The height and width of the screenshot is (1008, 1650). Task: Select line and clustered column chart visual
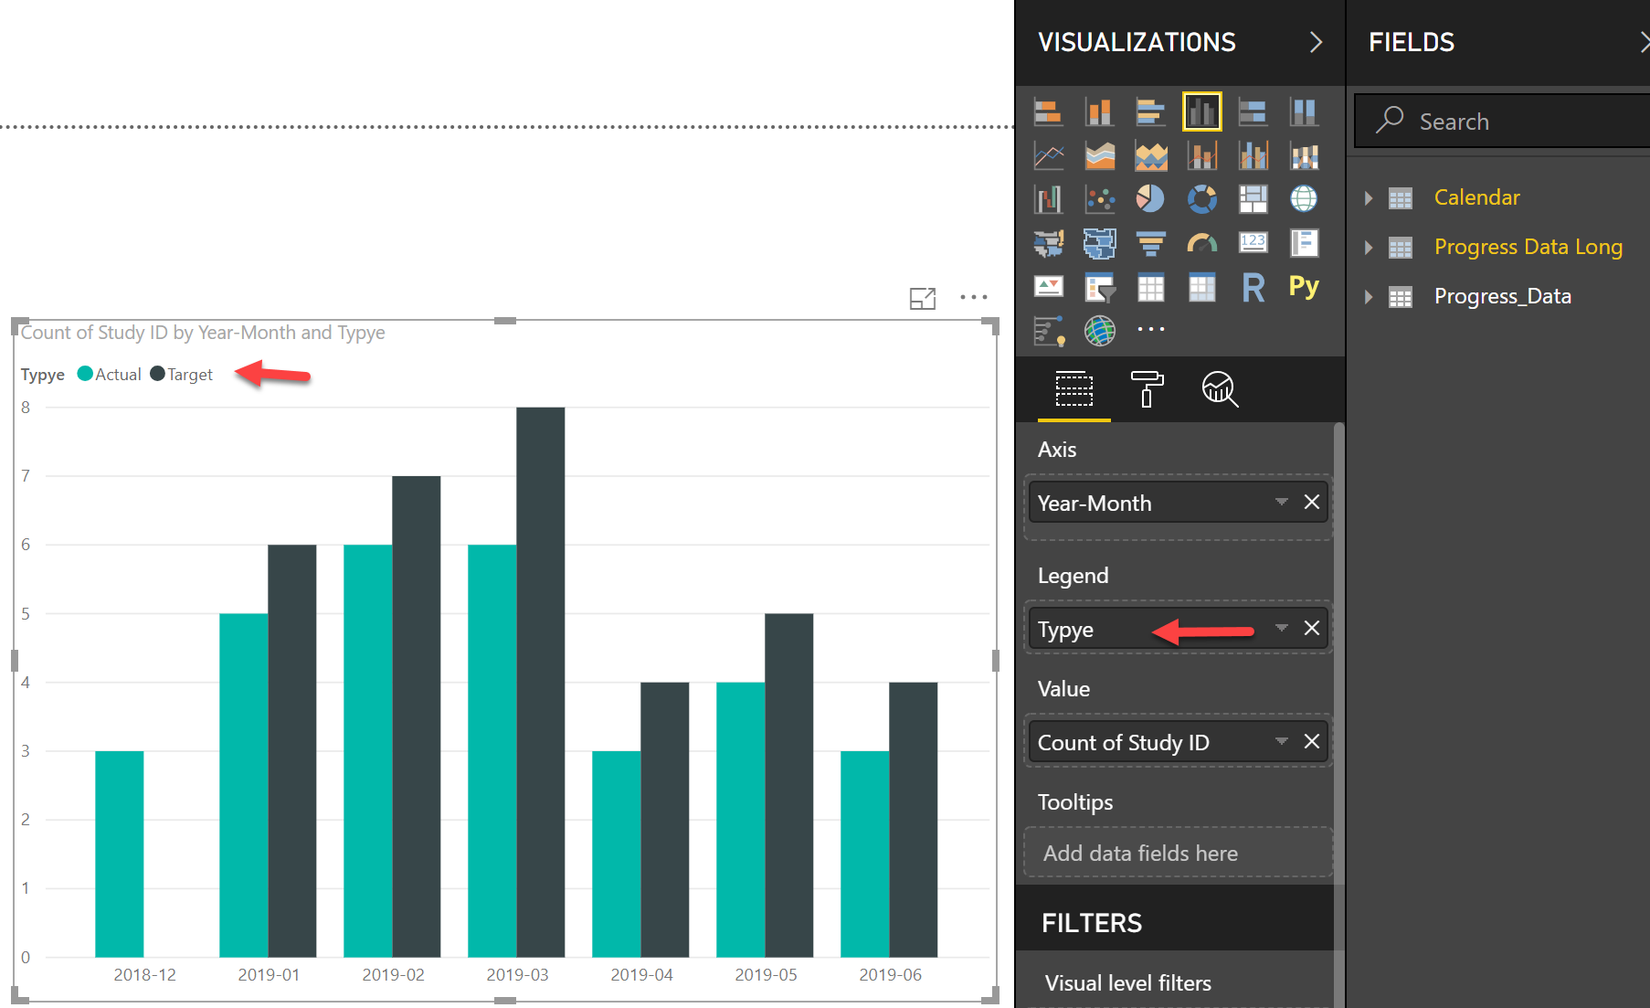point(1253,156)
